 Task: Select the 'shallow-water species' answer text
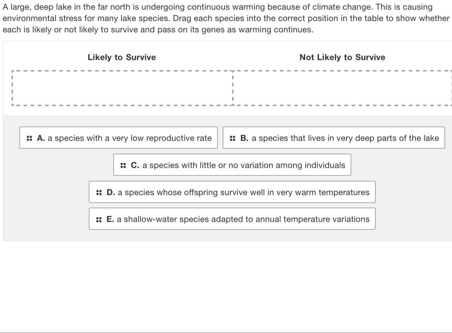[x=243, y=220]
